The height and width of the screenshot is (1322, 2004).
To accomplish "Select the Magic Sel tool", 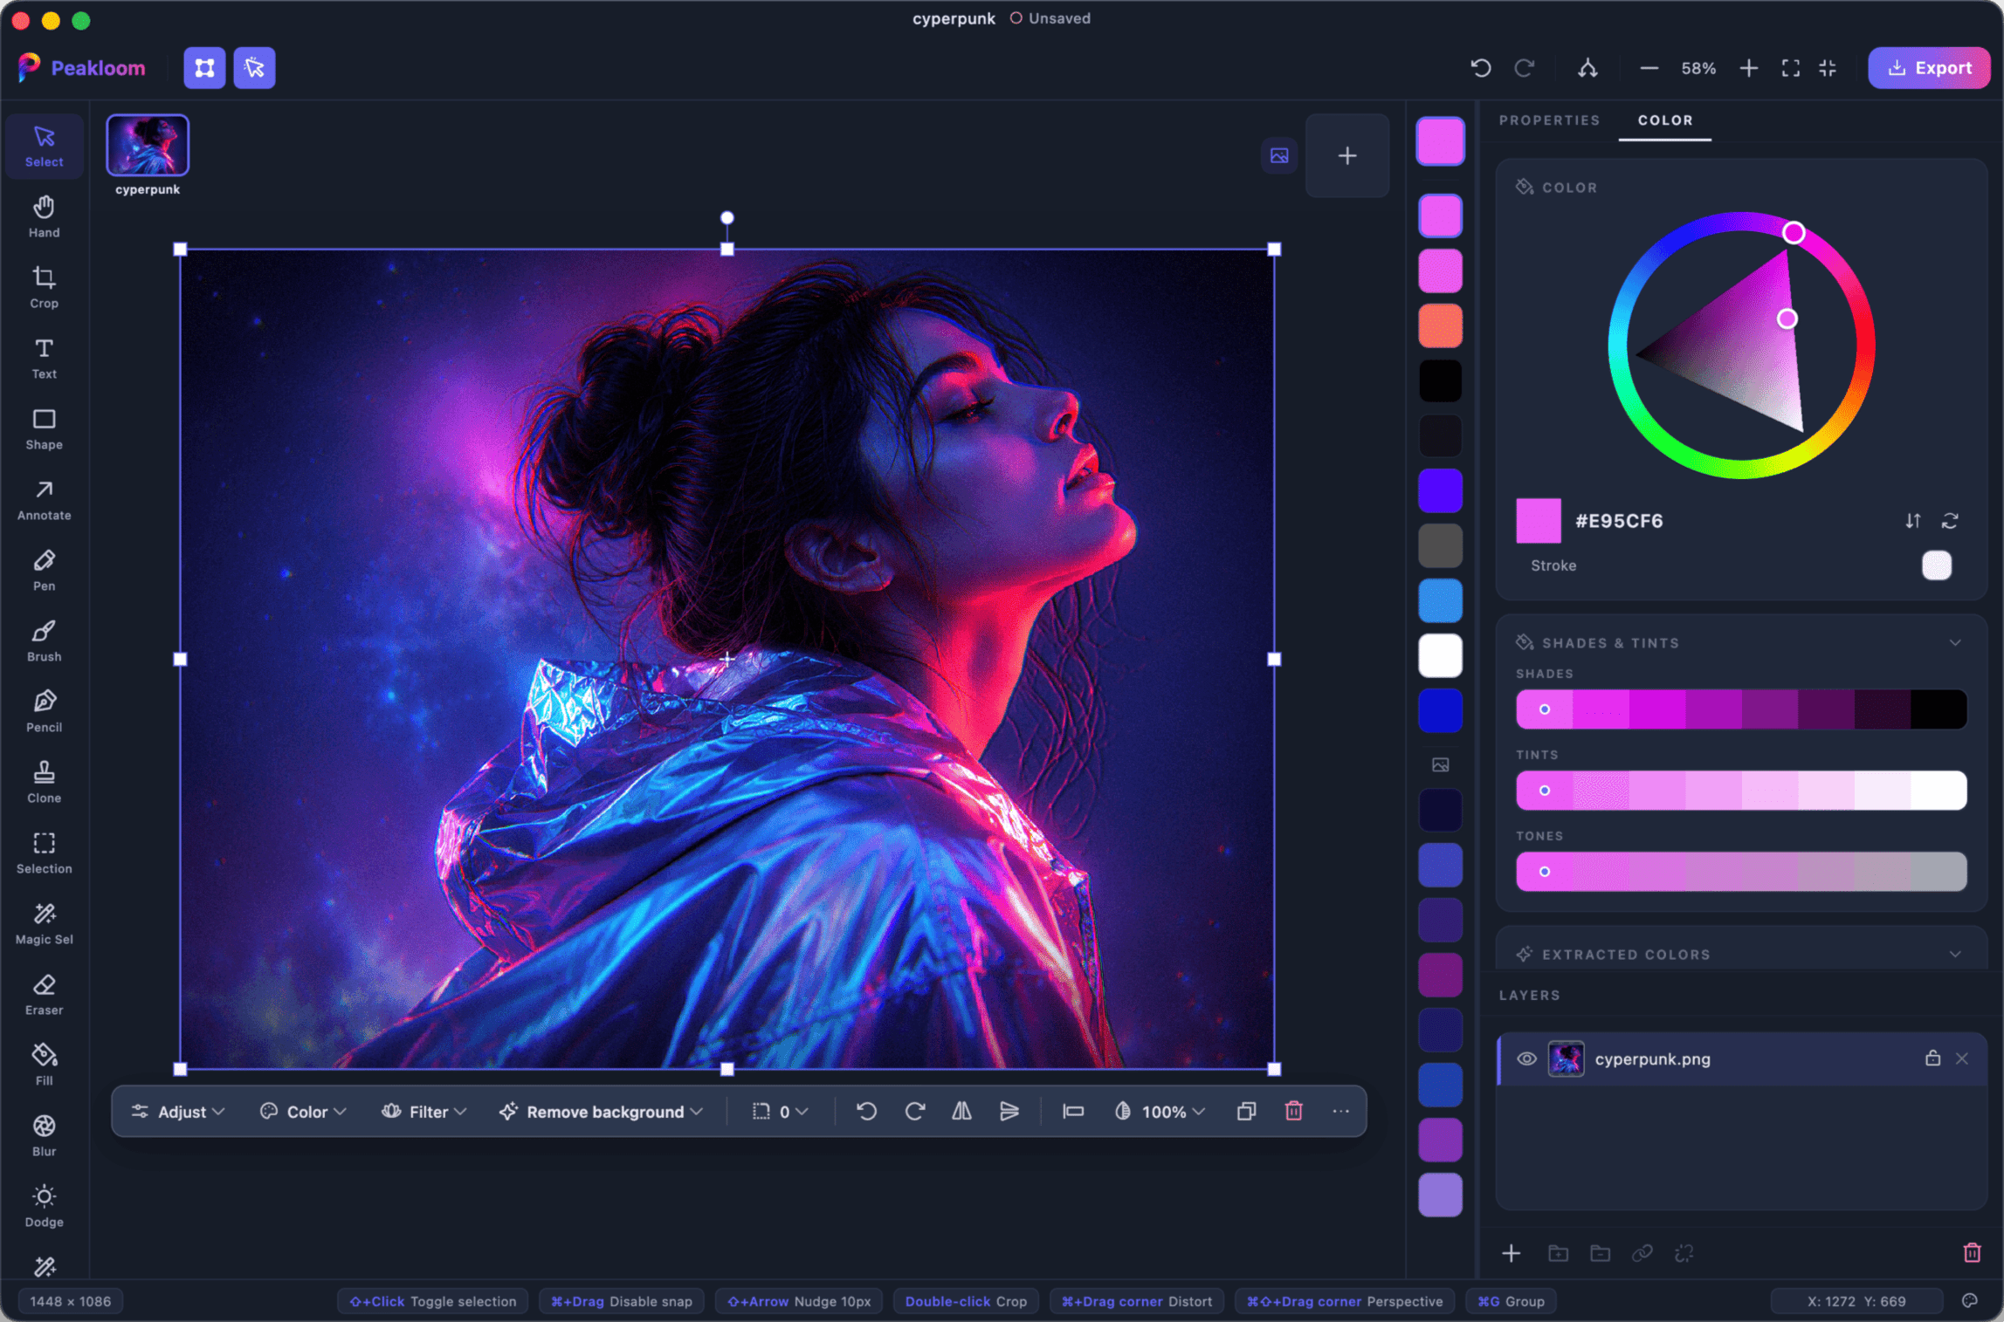I will pos(44,923).
